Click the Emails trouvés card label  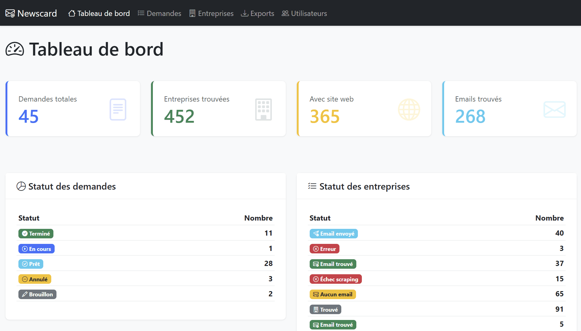coord(478,99)
